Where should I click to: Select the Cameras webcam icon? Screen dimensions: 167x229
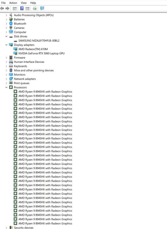[11, 28]
